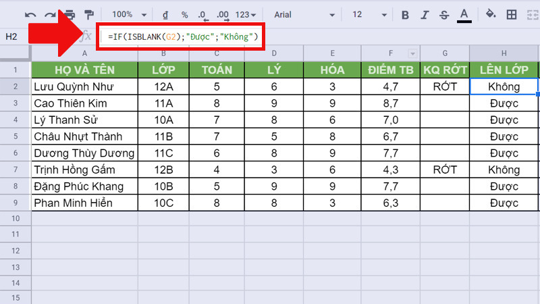Apply percent format with % icon
Viewport: 540px width, 304px height.
(x=184, y=14)
